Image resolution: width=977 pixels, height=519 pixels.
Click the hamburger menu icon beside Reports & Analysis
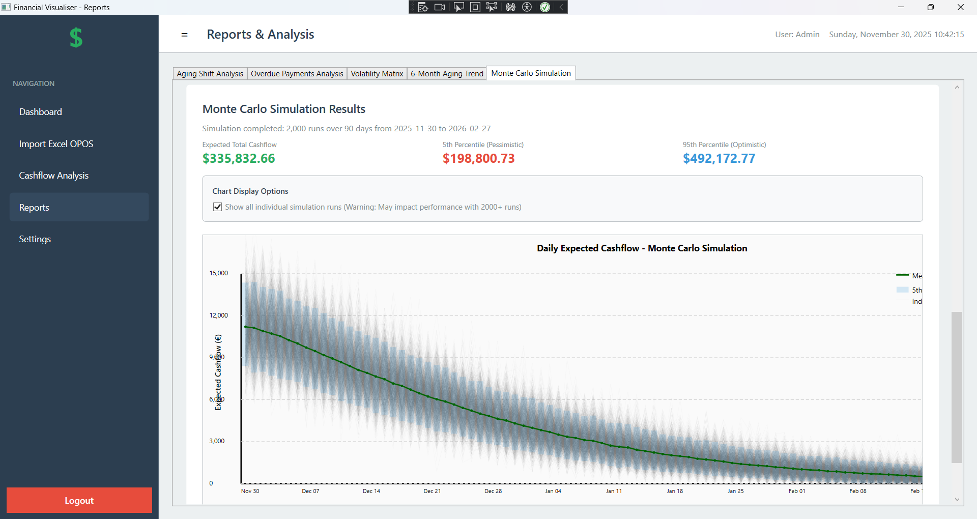tap(184, 35)
